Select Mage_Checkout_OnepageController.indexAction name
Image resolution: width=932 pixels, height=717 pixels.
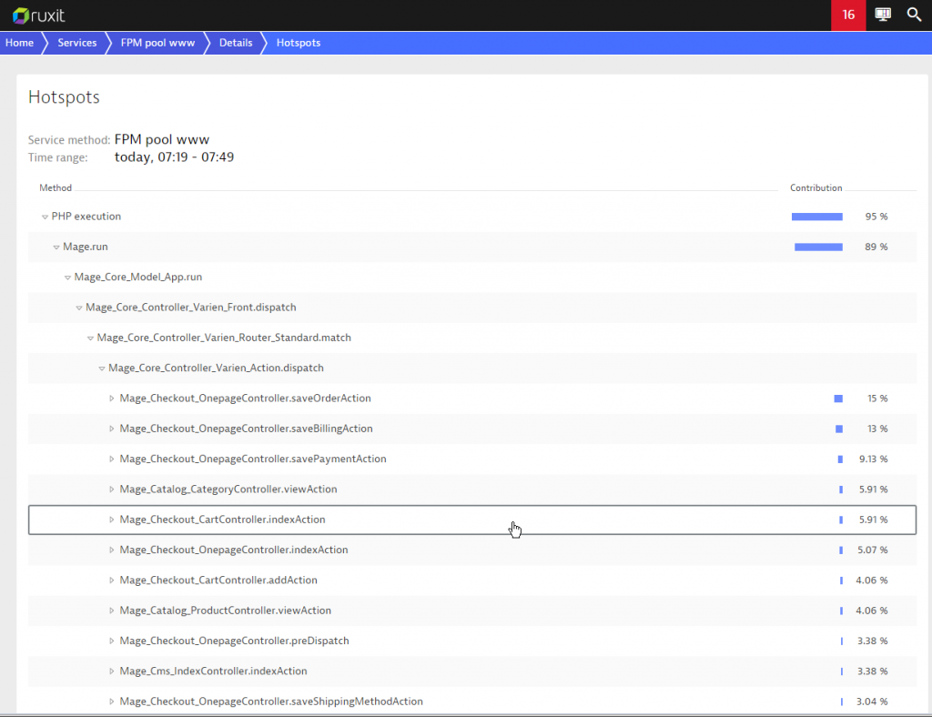click(x=234, y=550)
